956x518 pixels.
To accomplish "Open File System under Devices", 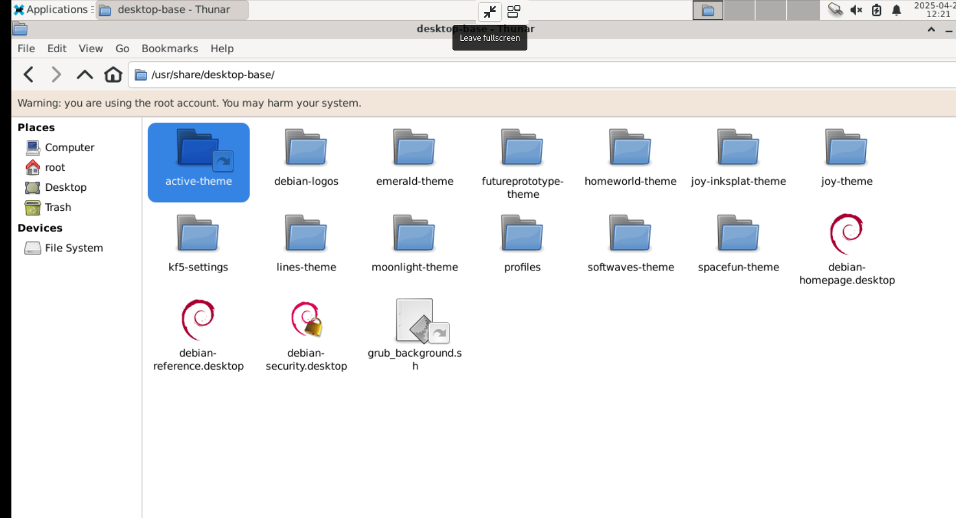I will pos(73,248).
